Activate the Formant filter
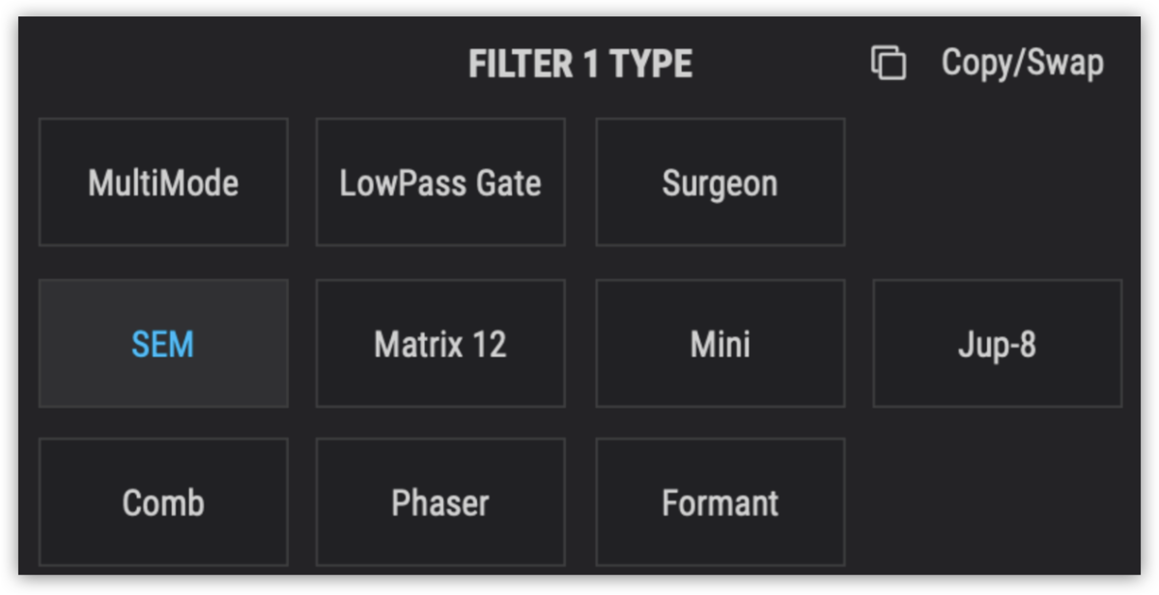This screenshot has width=1159, height=595. pos(720,502)
